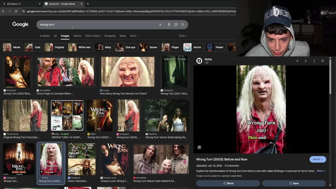
Task: Clear the search box with the X icon
Action: (x=160, y=25)
